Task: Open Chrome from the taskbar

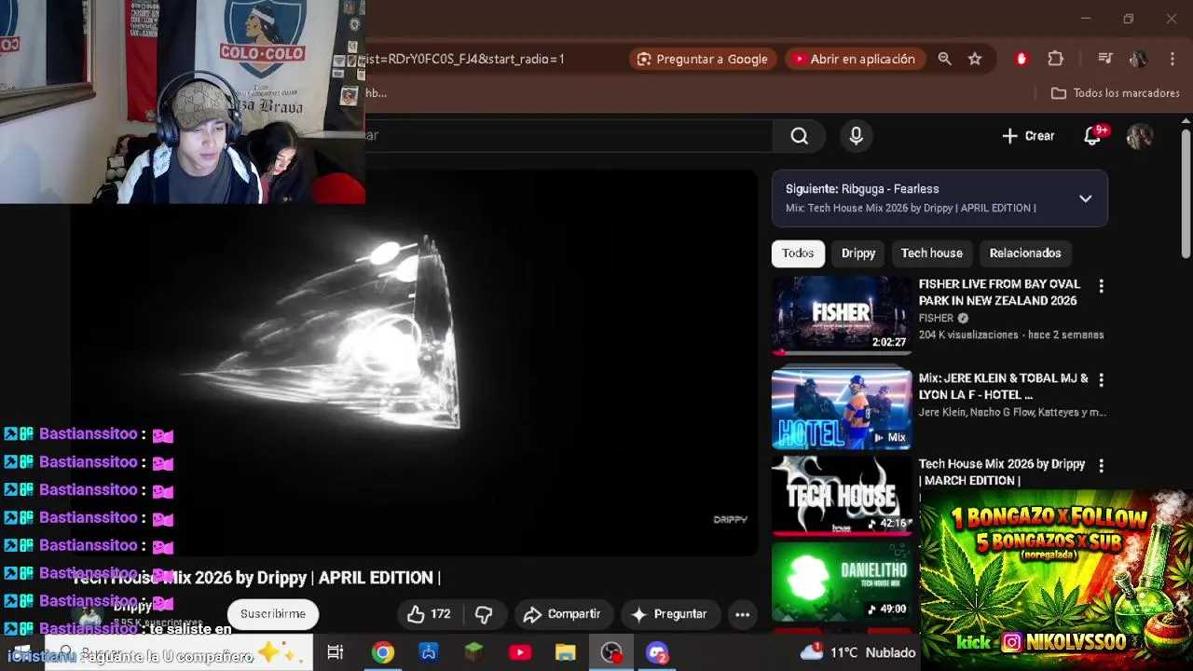Action: 383,653
